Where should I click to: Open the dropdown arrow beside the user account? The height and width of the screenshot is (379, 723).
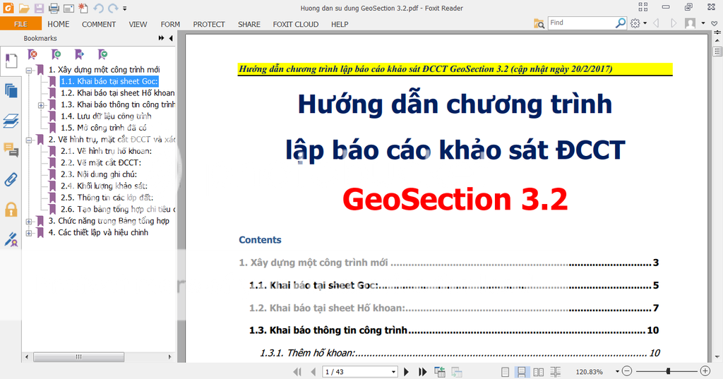point(703,23)
